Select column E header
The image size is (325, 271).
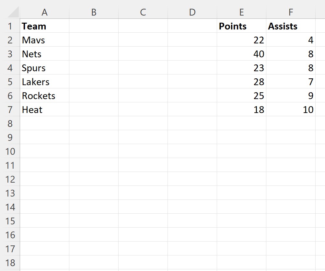tap(241, 12)
